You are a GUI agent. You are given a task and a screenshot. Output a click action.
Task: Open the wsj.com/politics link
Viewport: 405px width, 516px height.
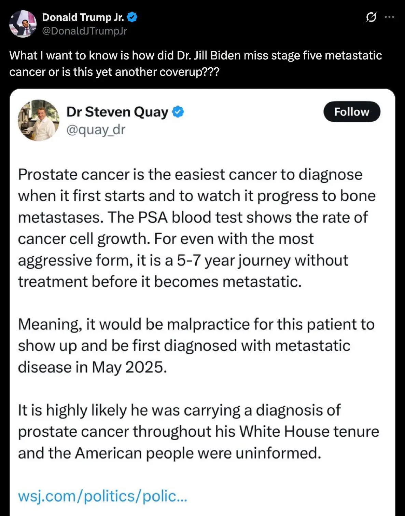tap(102, 496)
